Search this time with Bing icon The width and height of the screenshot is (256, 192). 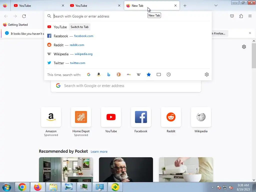point(109,74)
